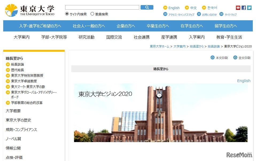Click bullet icon next to 歴代総長
This screenshot has width=256, height=161.
[8, 70]
